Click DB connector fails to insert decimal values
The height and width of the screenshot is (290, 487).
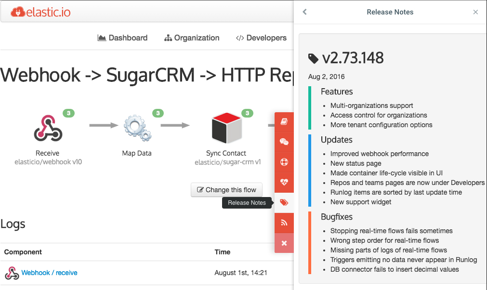pos(395,269)
